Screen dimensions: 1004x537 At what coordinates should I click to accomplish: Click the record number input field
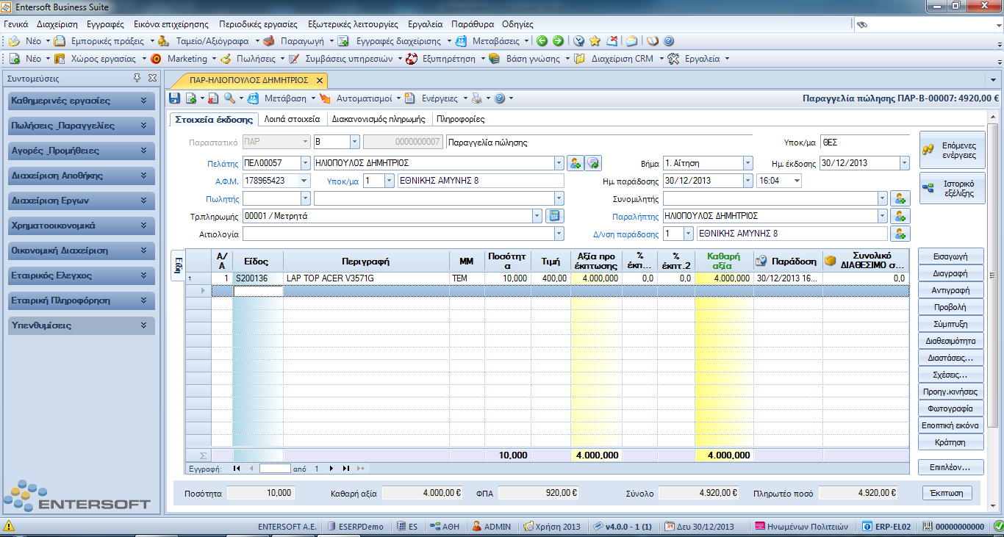pyautogui.click(x=275, y=468)
